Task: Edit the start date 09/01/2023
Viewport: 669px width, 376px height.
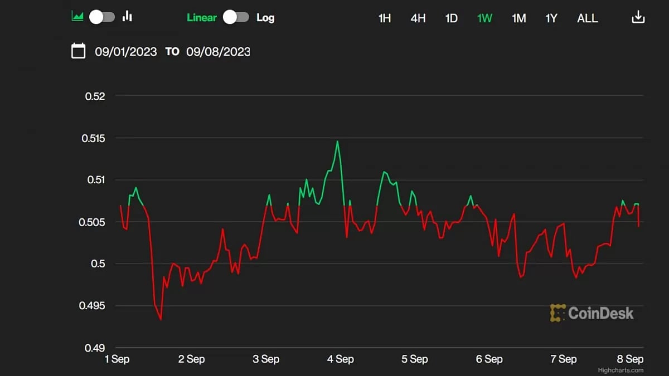Action: click(127, 51)
